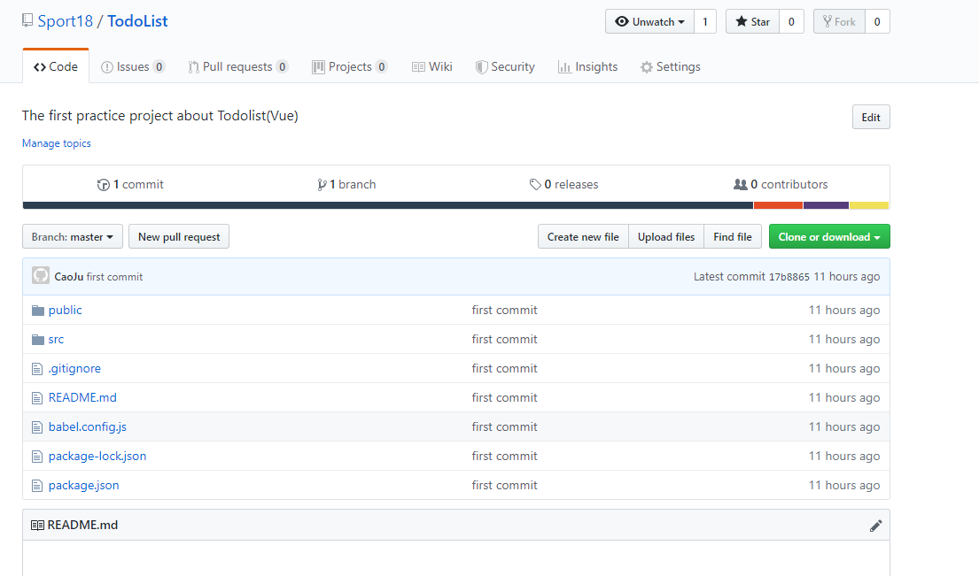Star the TodoList repository
979x576 pixels.
752,22
